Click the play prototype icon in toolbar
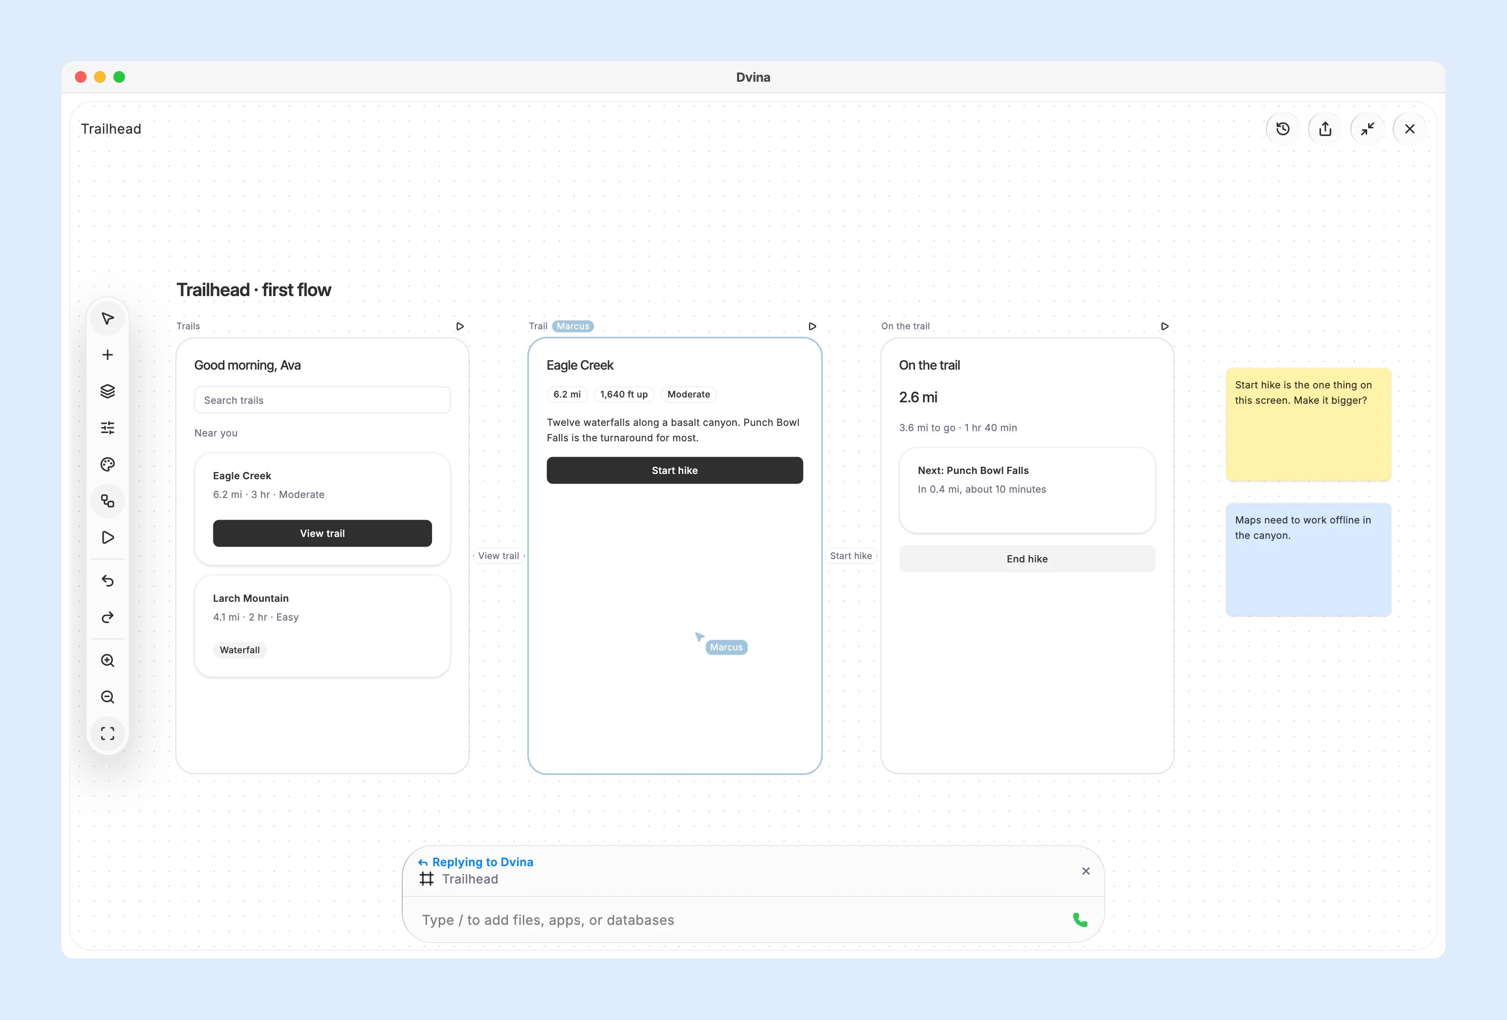1507x1020 pixels. (108, 537)
